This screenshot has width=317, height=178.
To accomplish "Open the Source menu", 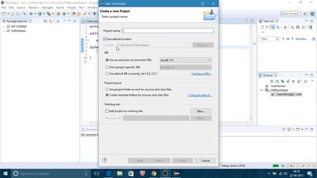I will (21, 7).
